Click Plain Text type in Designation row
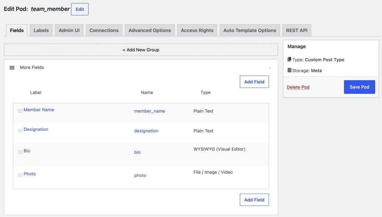382x217 pixels. tap(204, 131)
